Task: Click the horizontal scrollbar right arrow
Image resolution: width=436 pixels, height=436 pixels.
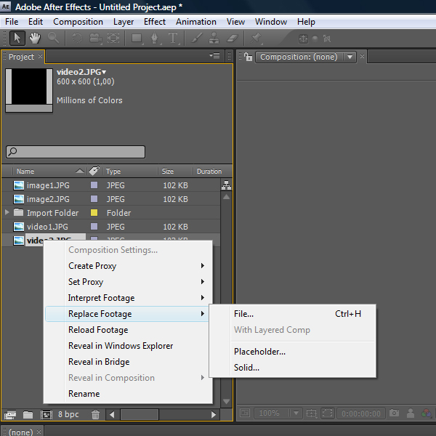Action: point(213,415)
